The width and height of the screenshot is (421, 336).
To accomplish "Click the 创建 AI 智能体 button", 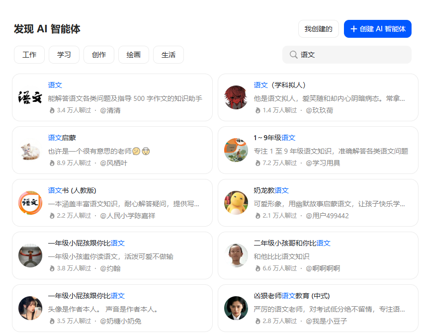I will pos(378,29).
